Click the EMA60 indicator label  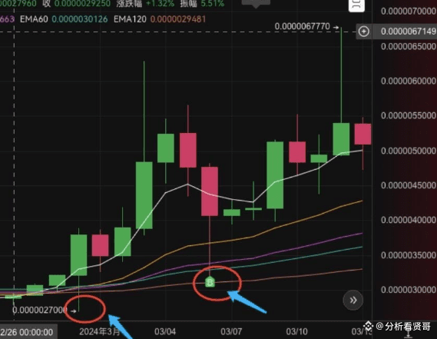tap(34, 19)
